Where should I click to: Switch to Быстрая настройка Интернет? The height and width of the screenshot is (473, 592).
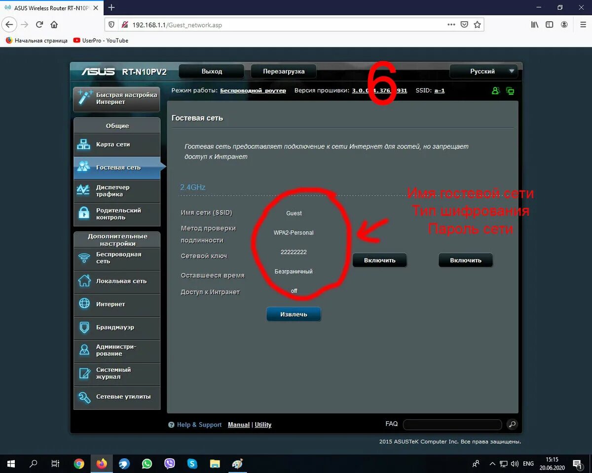[117, 99]
